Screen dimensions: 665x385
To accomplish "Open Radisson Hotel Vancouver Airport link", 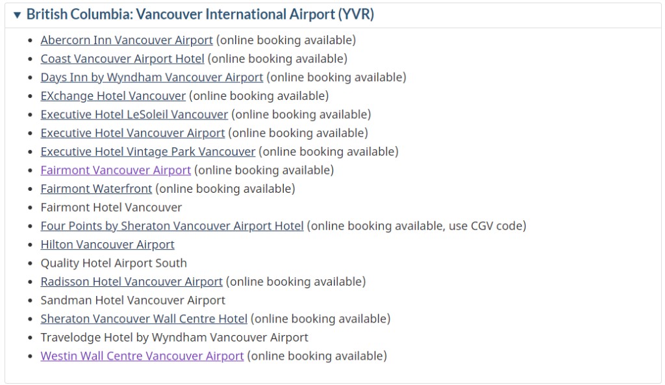I will (x=131, y=282).
